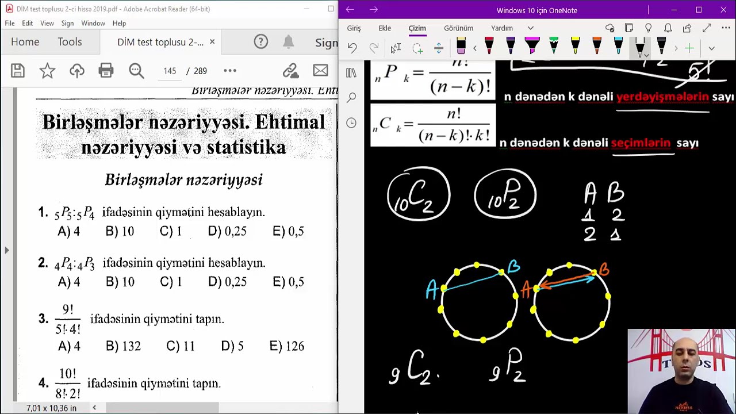
Task: Switch to the Ekle tab in OneNote
Action: 385,28
